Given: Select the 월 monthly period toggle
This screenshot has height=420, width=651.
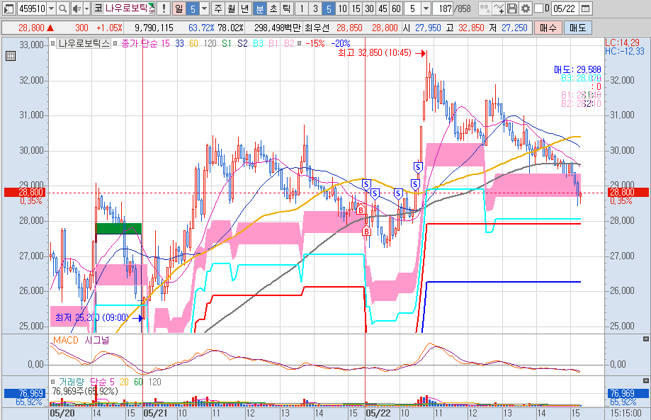Looking at the screenshot, I should click(x=232, y=8).
